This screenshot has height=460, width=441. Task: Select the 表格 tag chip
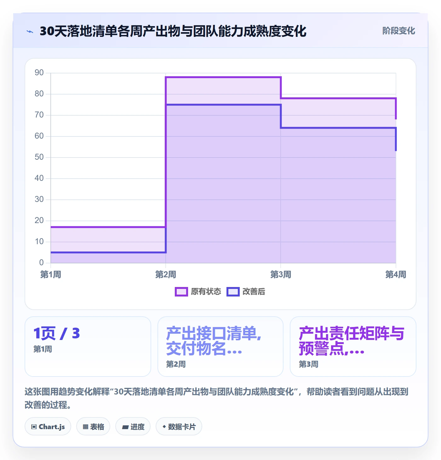[x=93, y=427]
